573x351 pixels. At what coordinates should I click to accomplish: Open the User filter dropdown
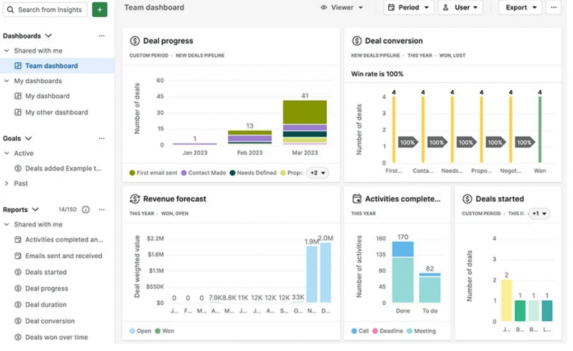[x=461, y=7]
